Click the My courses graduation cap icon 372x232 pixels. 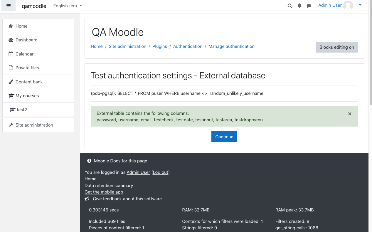tap(11, 96)
